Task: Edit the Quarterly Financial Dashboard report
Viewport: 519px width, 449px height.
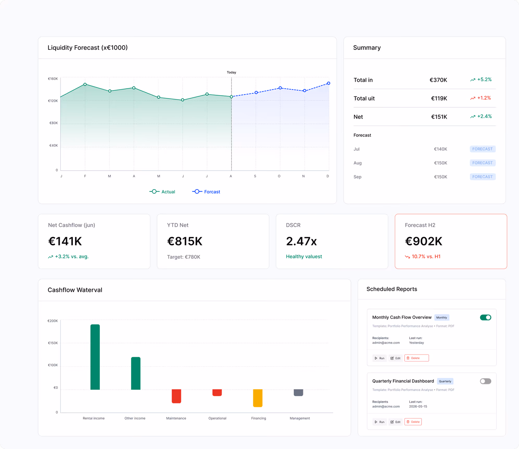Action: pyautogui.click(x=395, y=422)
